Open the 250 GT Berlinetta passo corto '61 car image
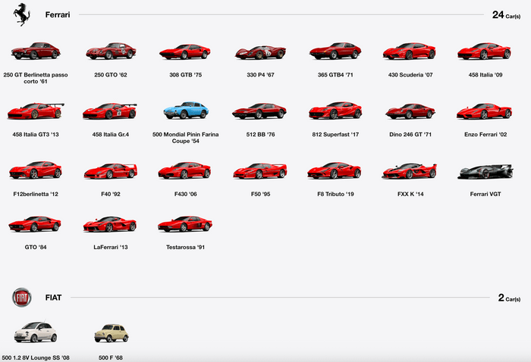 (36, 51)
